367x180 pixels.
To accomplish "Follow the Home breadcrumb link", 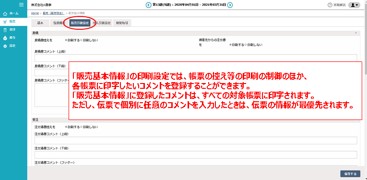I will 35,13.
